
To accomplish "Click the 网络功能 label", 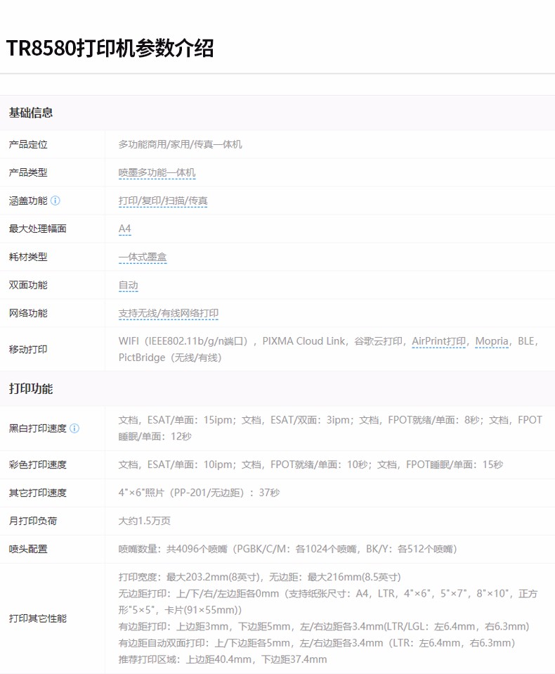I will coord(28,313).
